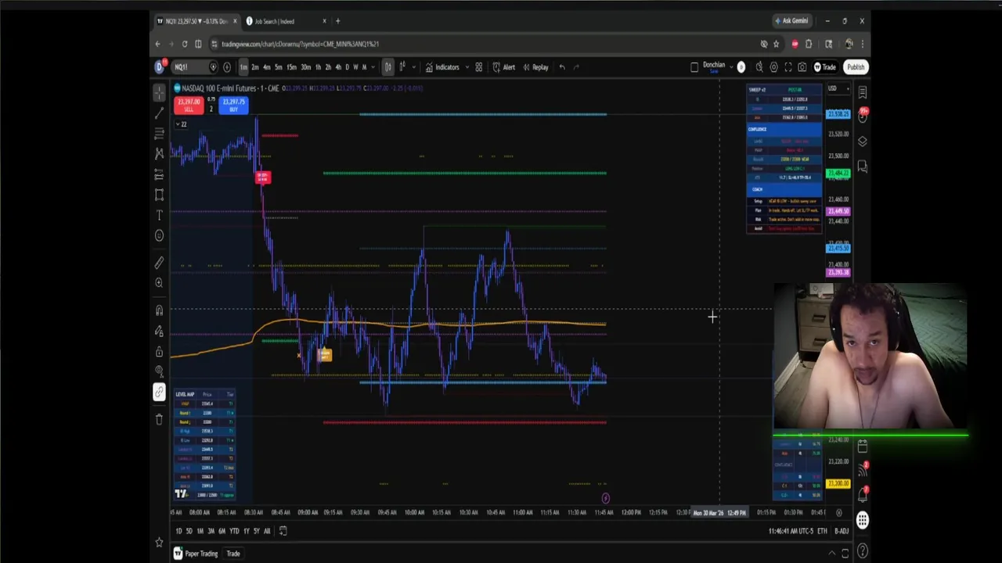
Task: Add a symbol to compare with plus icon
Action: click(x=227, y=67)
